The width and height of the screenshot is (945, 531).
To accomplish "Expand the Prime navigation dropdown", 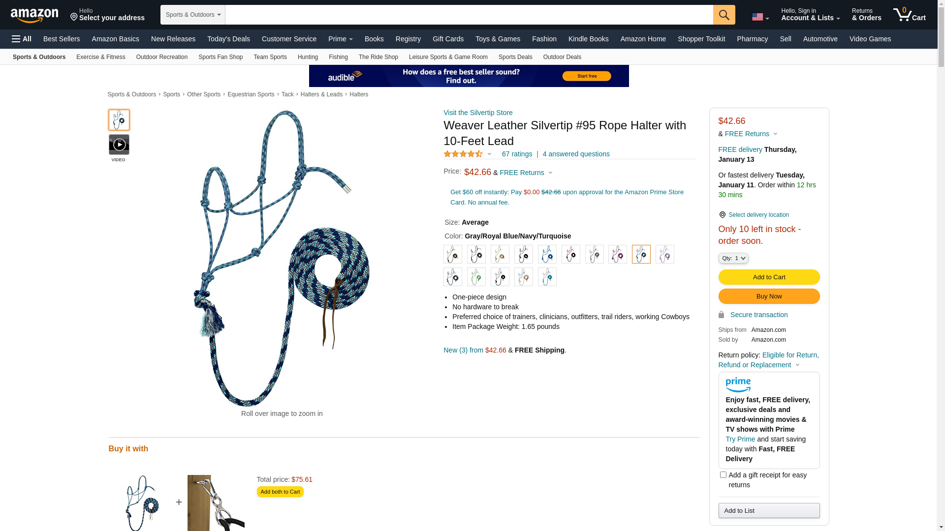I will [341, 39].
